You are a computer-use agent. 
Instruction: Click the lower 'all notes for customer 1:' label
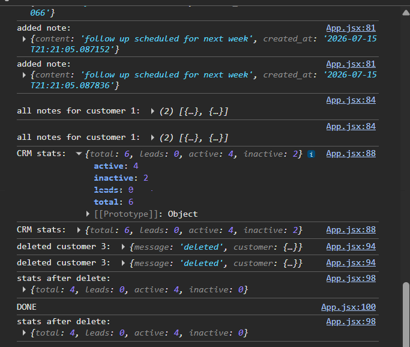[x=79, y=137]
